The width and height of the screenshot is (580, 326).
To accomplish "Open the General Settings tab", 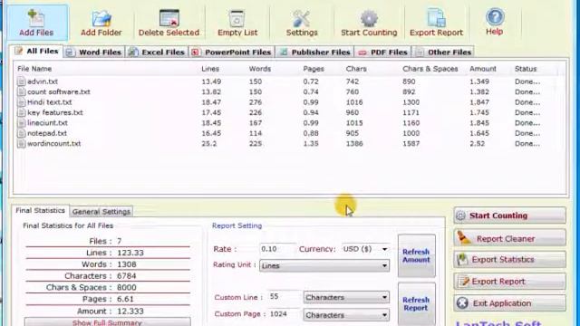I will [101, 211].
